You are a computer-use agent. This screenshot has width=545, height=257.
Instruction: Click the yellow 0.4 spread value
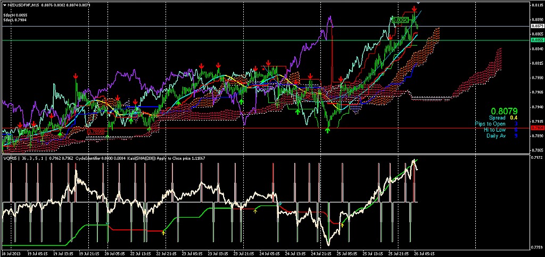[514, 118]
